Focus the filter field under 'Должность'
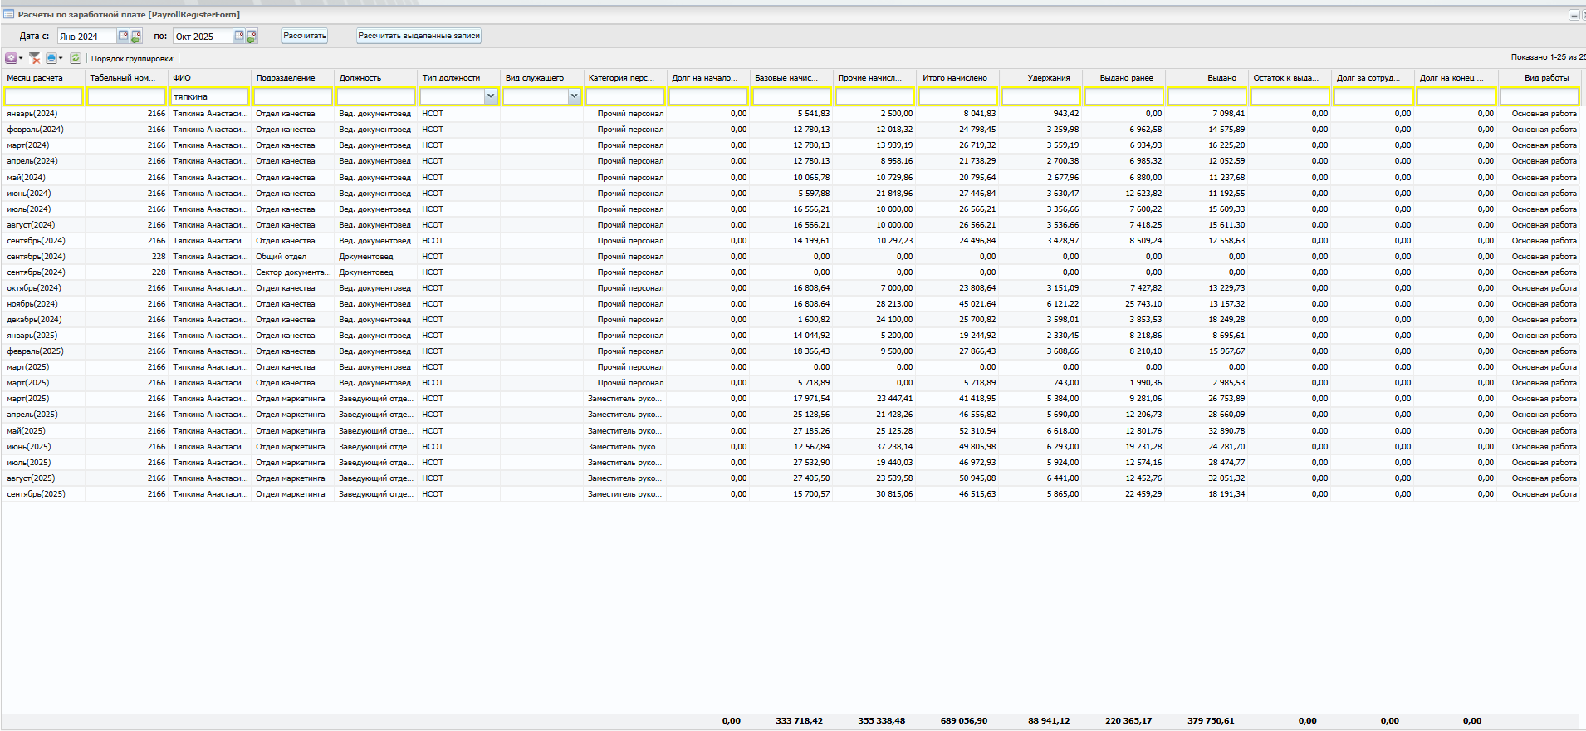Screen dimensions: 1586x731 [376, 96]
